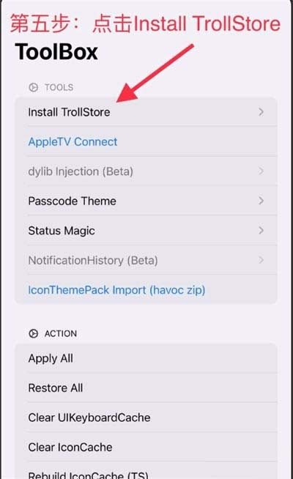Open Status Magic row
293x479 pixels.
pyautogui.click(x=146, y=230)
